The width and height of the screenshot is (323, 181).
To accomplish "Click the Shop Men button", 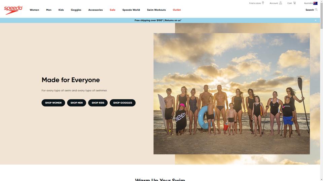I will [77, 103].
